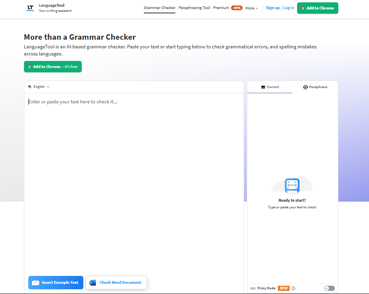The height and width of the screenshot is (294, 369).
Task: Click the -50% discount badge
Action: 237,8
